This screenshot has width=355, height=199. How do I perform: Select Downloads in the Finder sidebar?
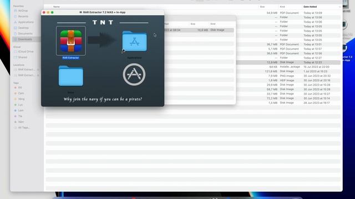point(26,39)
